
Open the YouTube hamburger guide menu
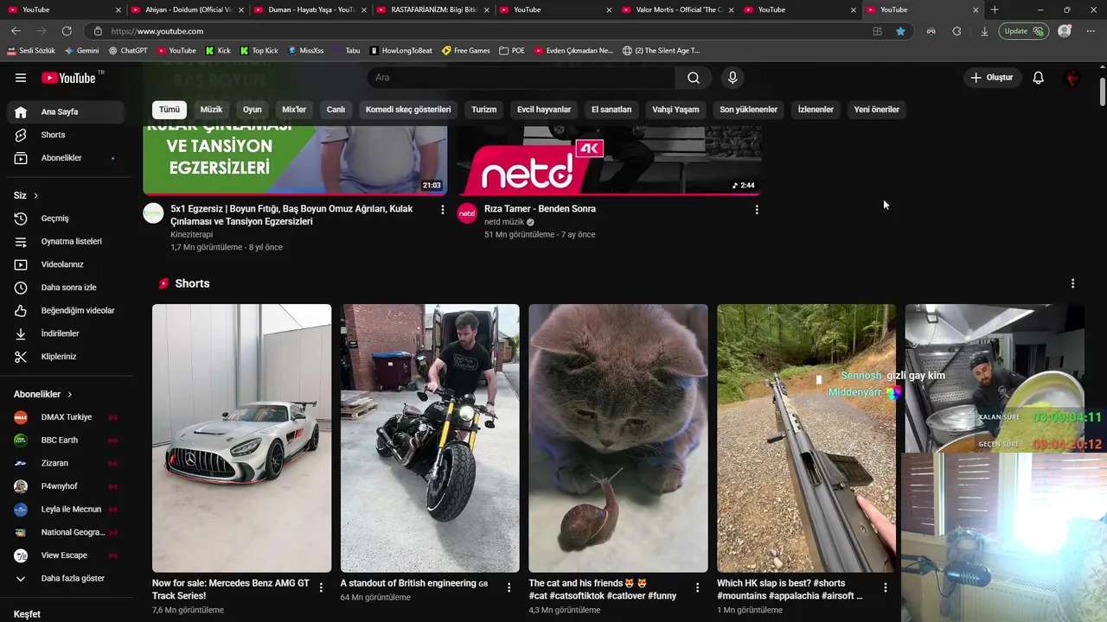click(x=21, y=78)
